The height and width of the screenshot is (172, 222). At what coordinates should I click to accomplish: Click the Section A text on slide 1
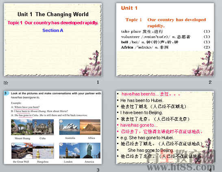click(53, 30)
